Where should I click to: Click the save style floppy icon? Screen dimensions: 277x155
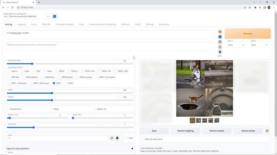click(220, 42)
